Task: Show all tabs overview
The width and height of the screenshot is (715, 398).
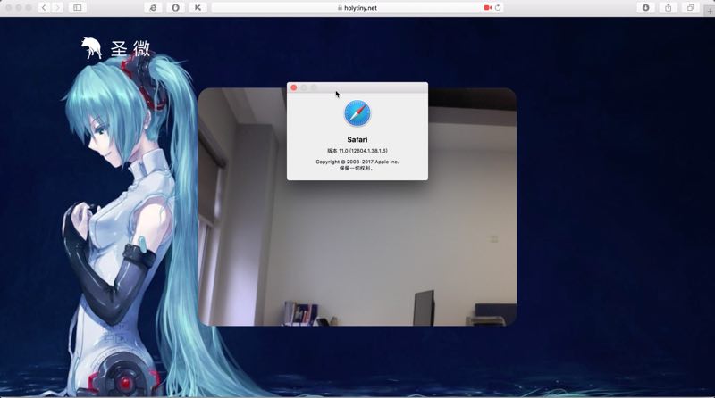Action: [x=690, y=8]
